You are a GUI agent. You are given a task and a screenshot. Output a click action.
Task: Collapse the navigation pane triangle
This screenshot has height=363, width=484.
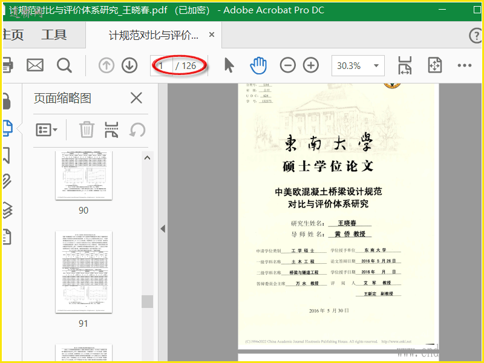[163, 229]
